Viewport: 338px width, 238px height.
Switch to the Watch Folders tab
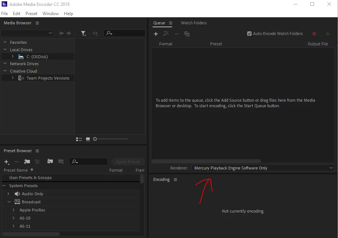[194, 23]
